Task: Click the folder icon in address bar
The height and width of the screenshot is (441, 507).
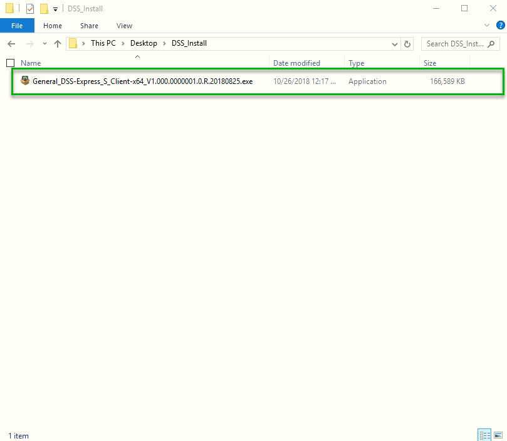Action: point(73,43)
